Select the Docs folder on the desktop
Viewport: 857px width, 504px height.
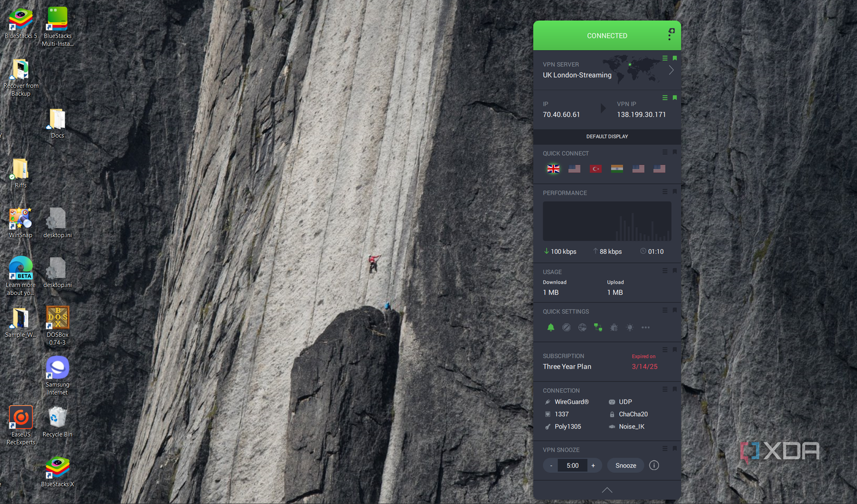tap(57, 124)
